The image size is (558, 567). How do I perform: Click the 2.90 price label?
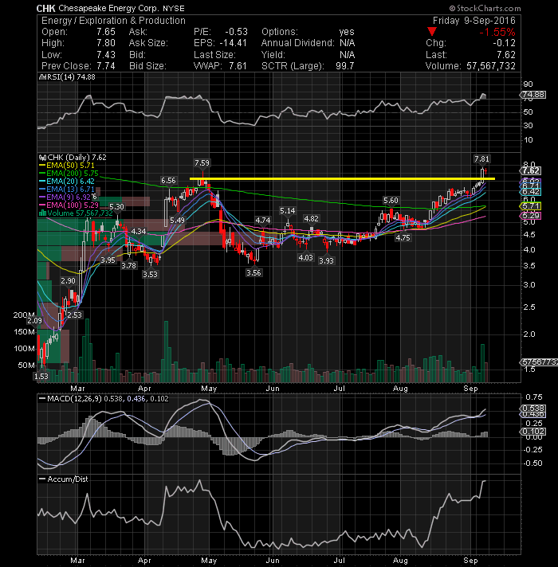68,281
